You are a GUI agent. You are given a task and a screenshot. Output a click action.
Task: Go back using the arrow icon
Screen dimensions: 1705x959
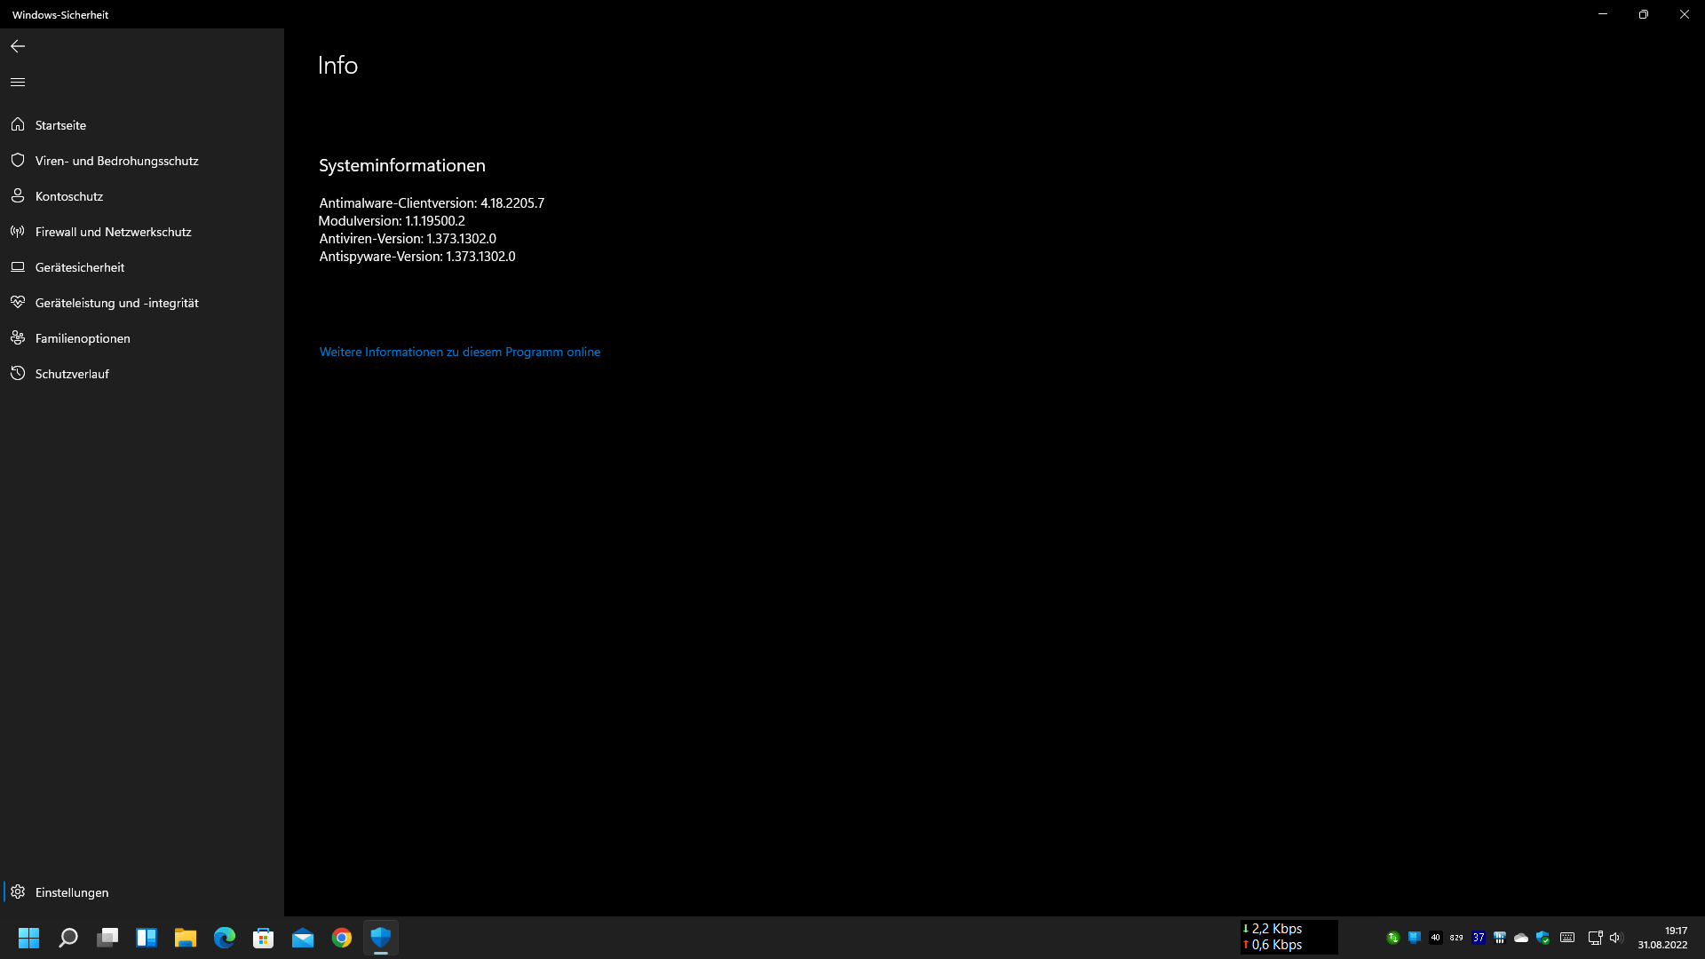(x=18, y=46)
